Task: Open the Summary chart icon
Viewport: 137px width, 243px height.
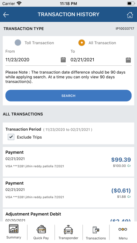Action: pyautogui.click(x=14, y=229)
